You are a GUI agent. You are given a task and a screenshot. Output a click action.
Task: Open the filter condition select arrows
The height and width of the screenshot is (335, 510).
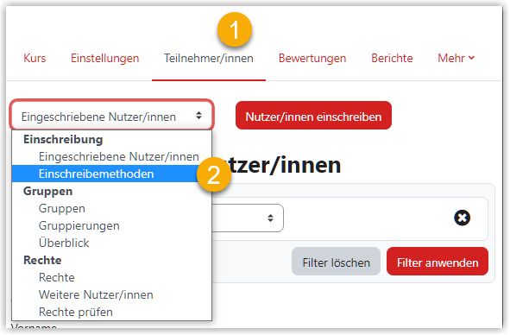pyautogui.click(x=270, y=218)
